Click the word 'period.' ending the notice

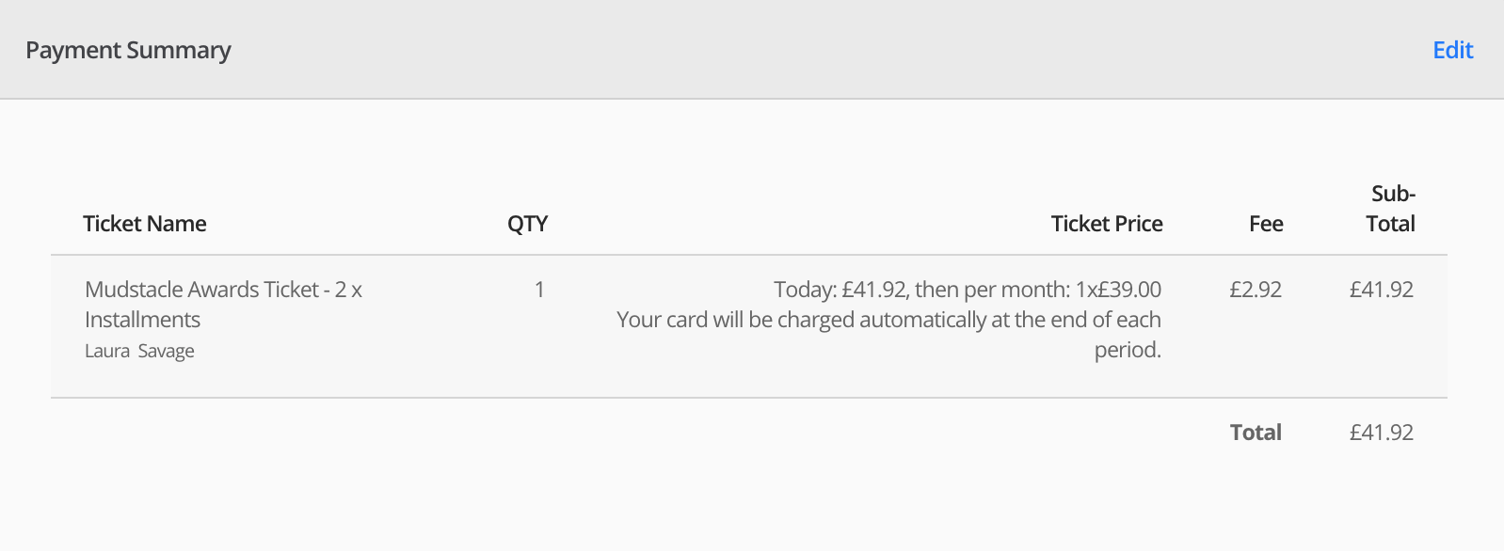click(1127, 350)
